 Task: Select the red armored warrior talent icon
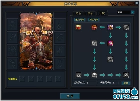pyautogui.click(x=78, y=27)
